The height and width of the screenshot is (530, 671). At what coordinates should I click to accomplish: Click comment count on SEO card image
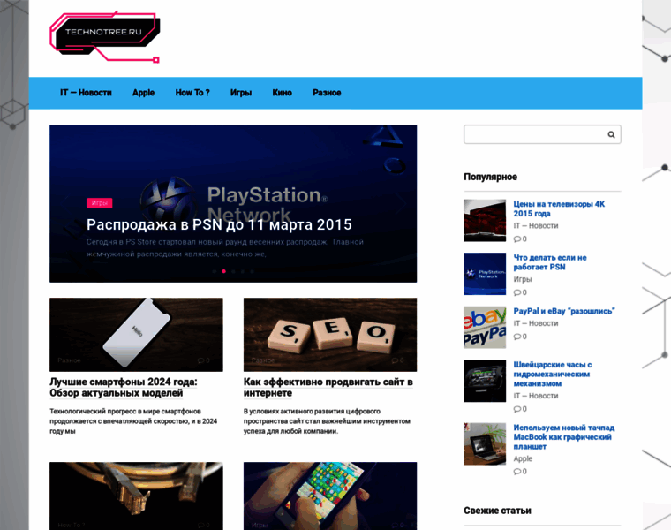pyautogui.click(x=397, y=360)
